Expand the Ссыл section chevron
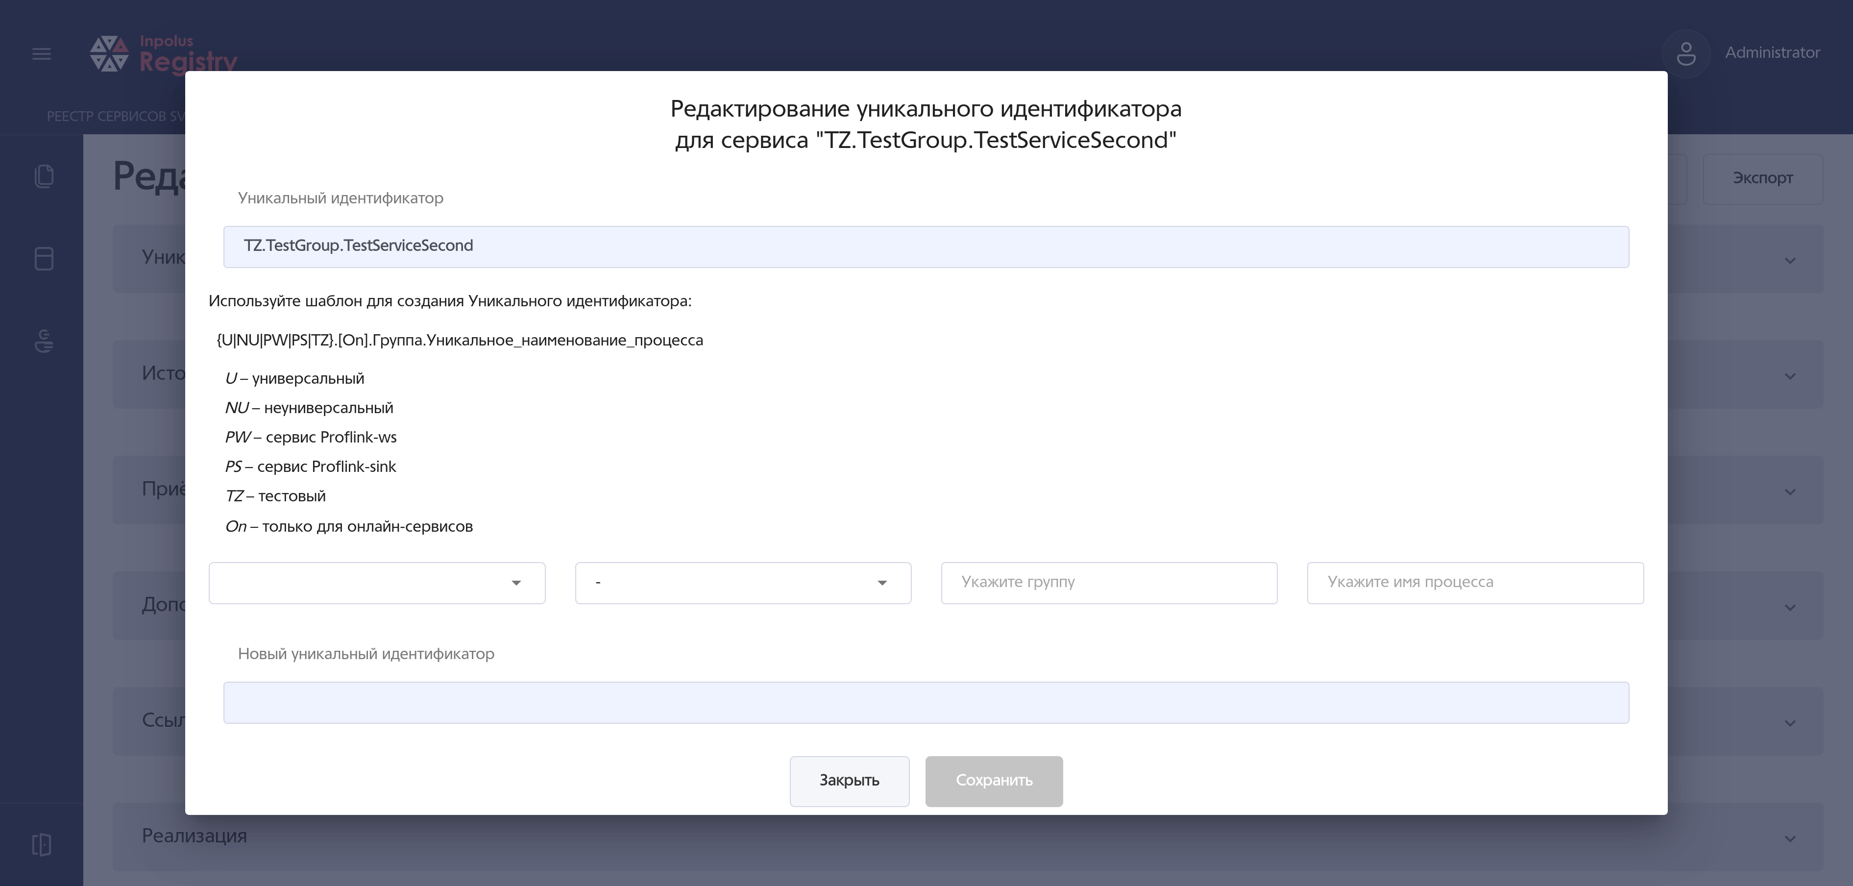The image size is (1853, 886). point(1790,723)
